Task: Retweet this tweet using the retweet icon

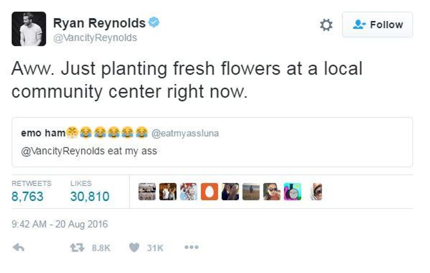Action: tap(77, 248)
